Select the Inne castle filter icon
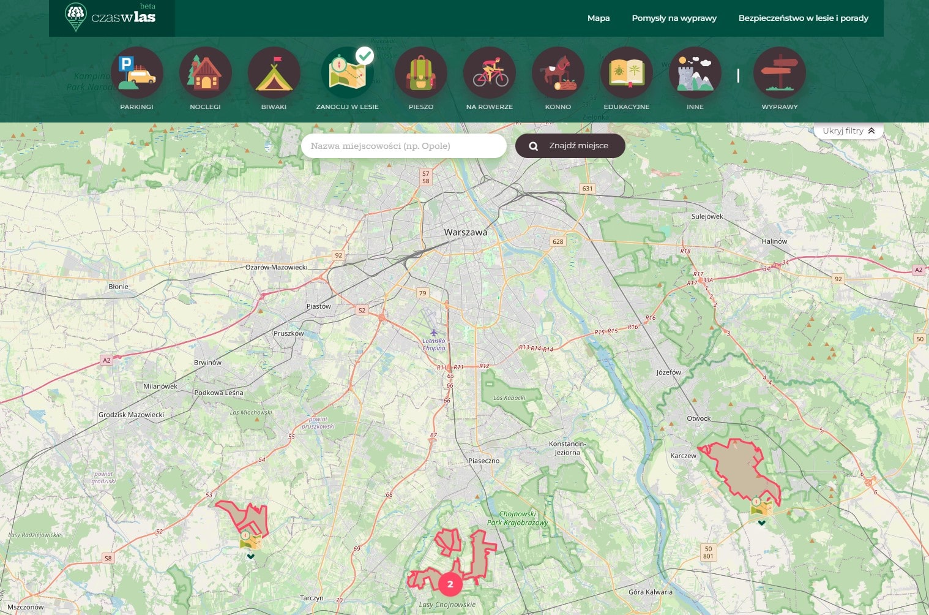Viewport: 929px width, 615px height. pos(695,73)
